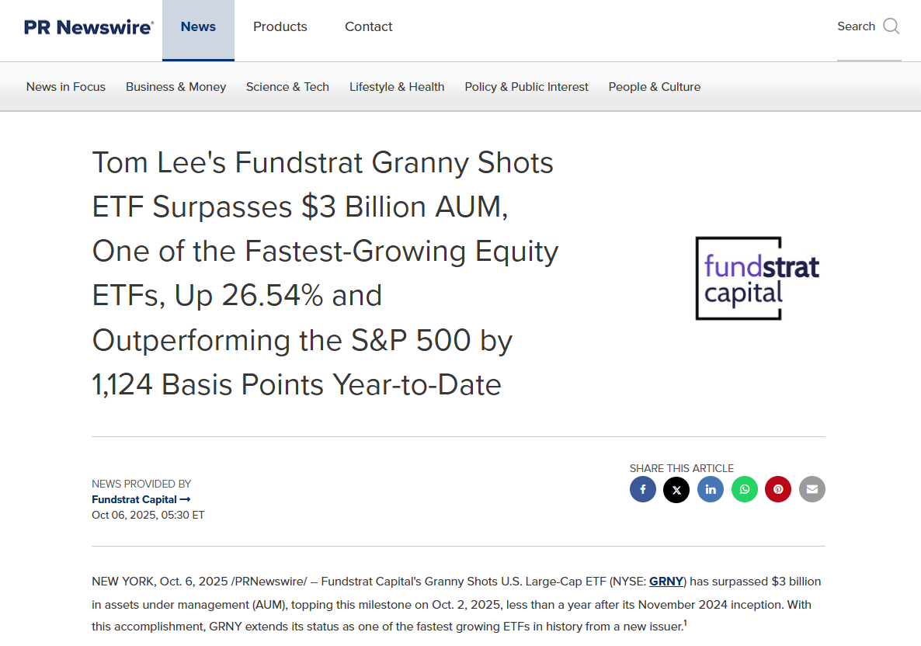Share article via WhatsApp
This screenshot has width=921, height=646.
click(x=744, y=489)
